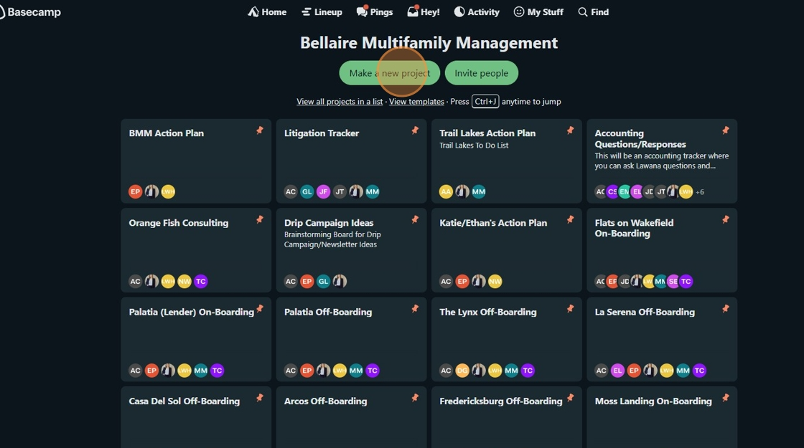This screenshot has height=448, width=804.
Task: Click SE avatar on Flats on Wakefield card
Action: point(673,281)
